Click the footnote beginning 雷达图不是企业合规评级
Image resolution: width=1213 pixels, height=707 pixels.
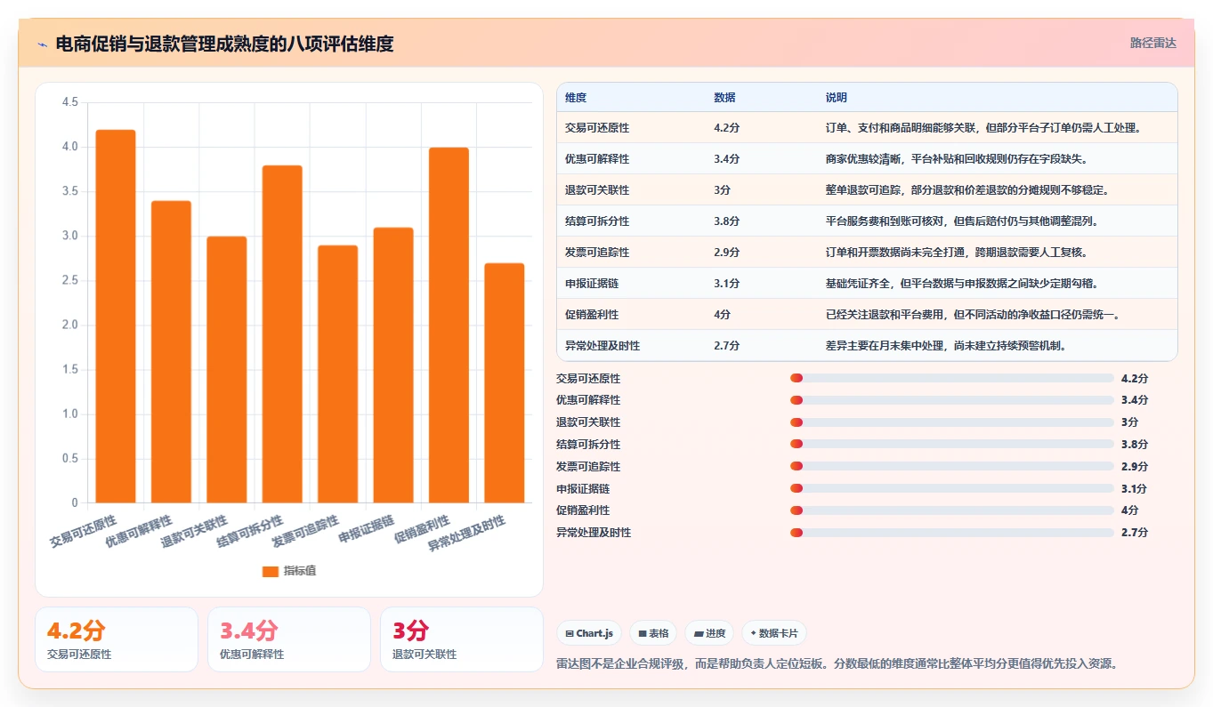[837, 663]
